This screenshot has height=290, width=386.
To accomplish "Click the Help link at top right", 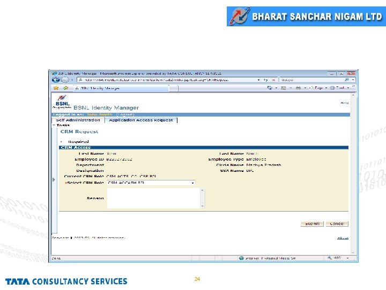I will tap(344, 103).
